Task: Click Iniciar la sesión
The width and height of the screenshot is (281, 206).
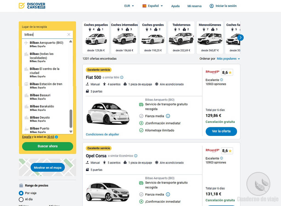Action: point(226,6)
